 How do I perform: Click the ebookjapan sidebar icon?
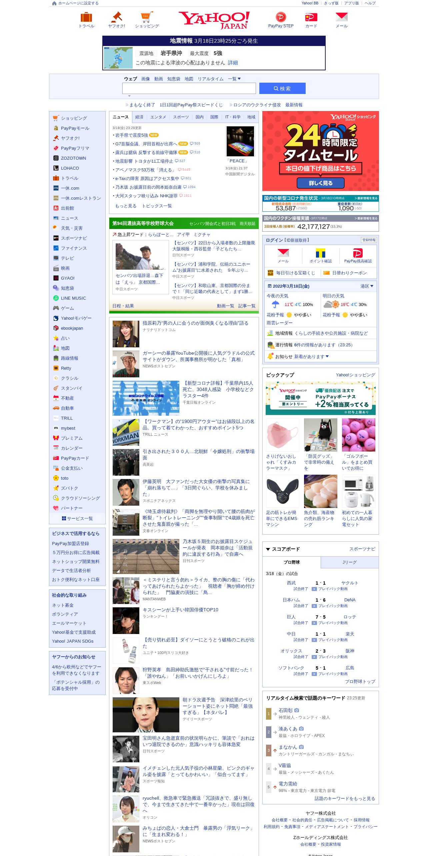point(56,328)
